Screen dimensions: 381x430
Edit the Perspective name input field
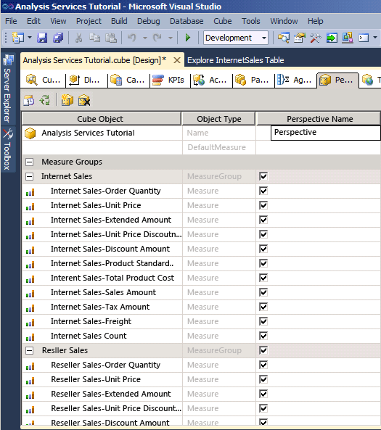326,133
